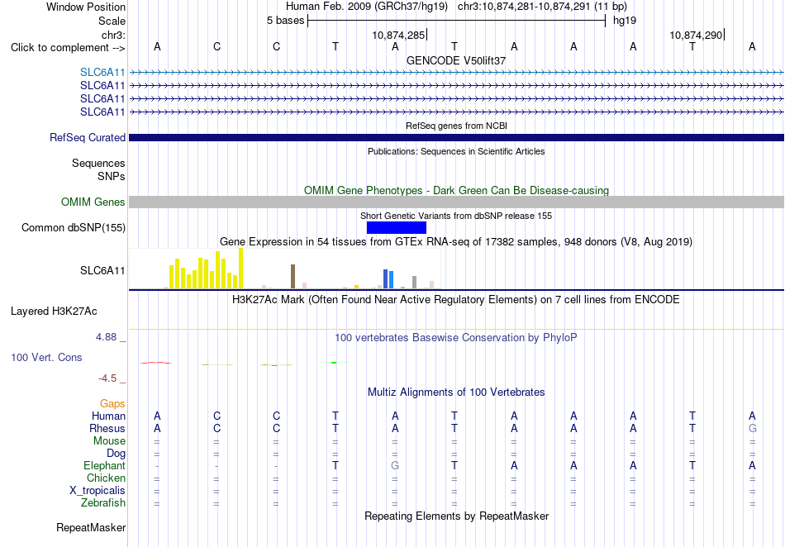This screenshot has height=547, width=785.
Task: Open the OMIM Genes track label
Action: pyautogui.click(x=93, y=202)
